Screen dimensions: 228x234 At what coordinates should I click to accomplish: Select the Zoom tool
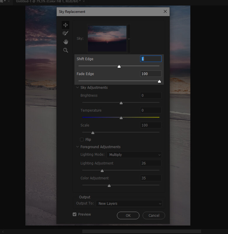(65, 50)
